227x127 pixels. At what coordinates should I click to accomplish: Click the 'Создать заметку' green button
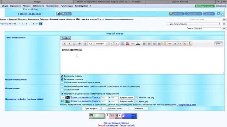click(205, 6)
